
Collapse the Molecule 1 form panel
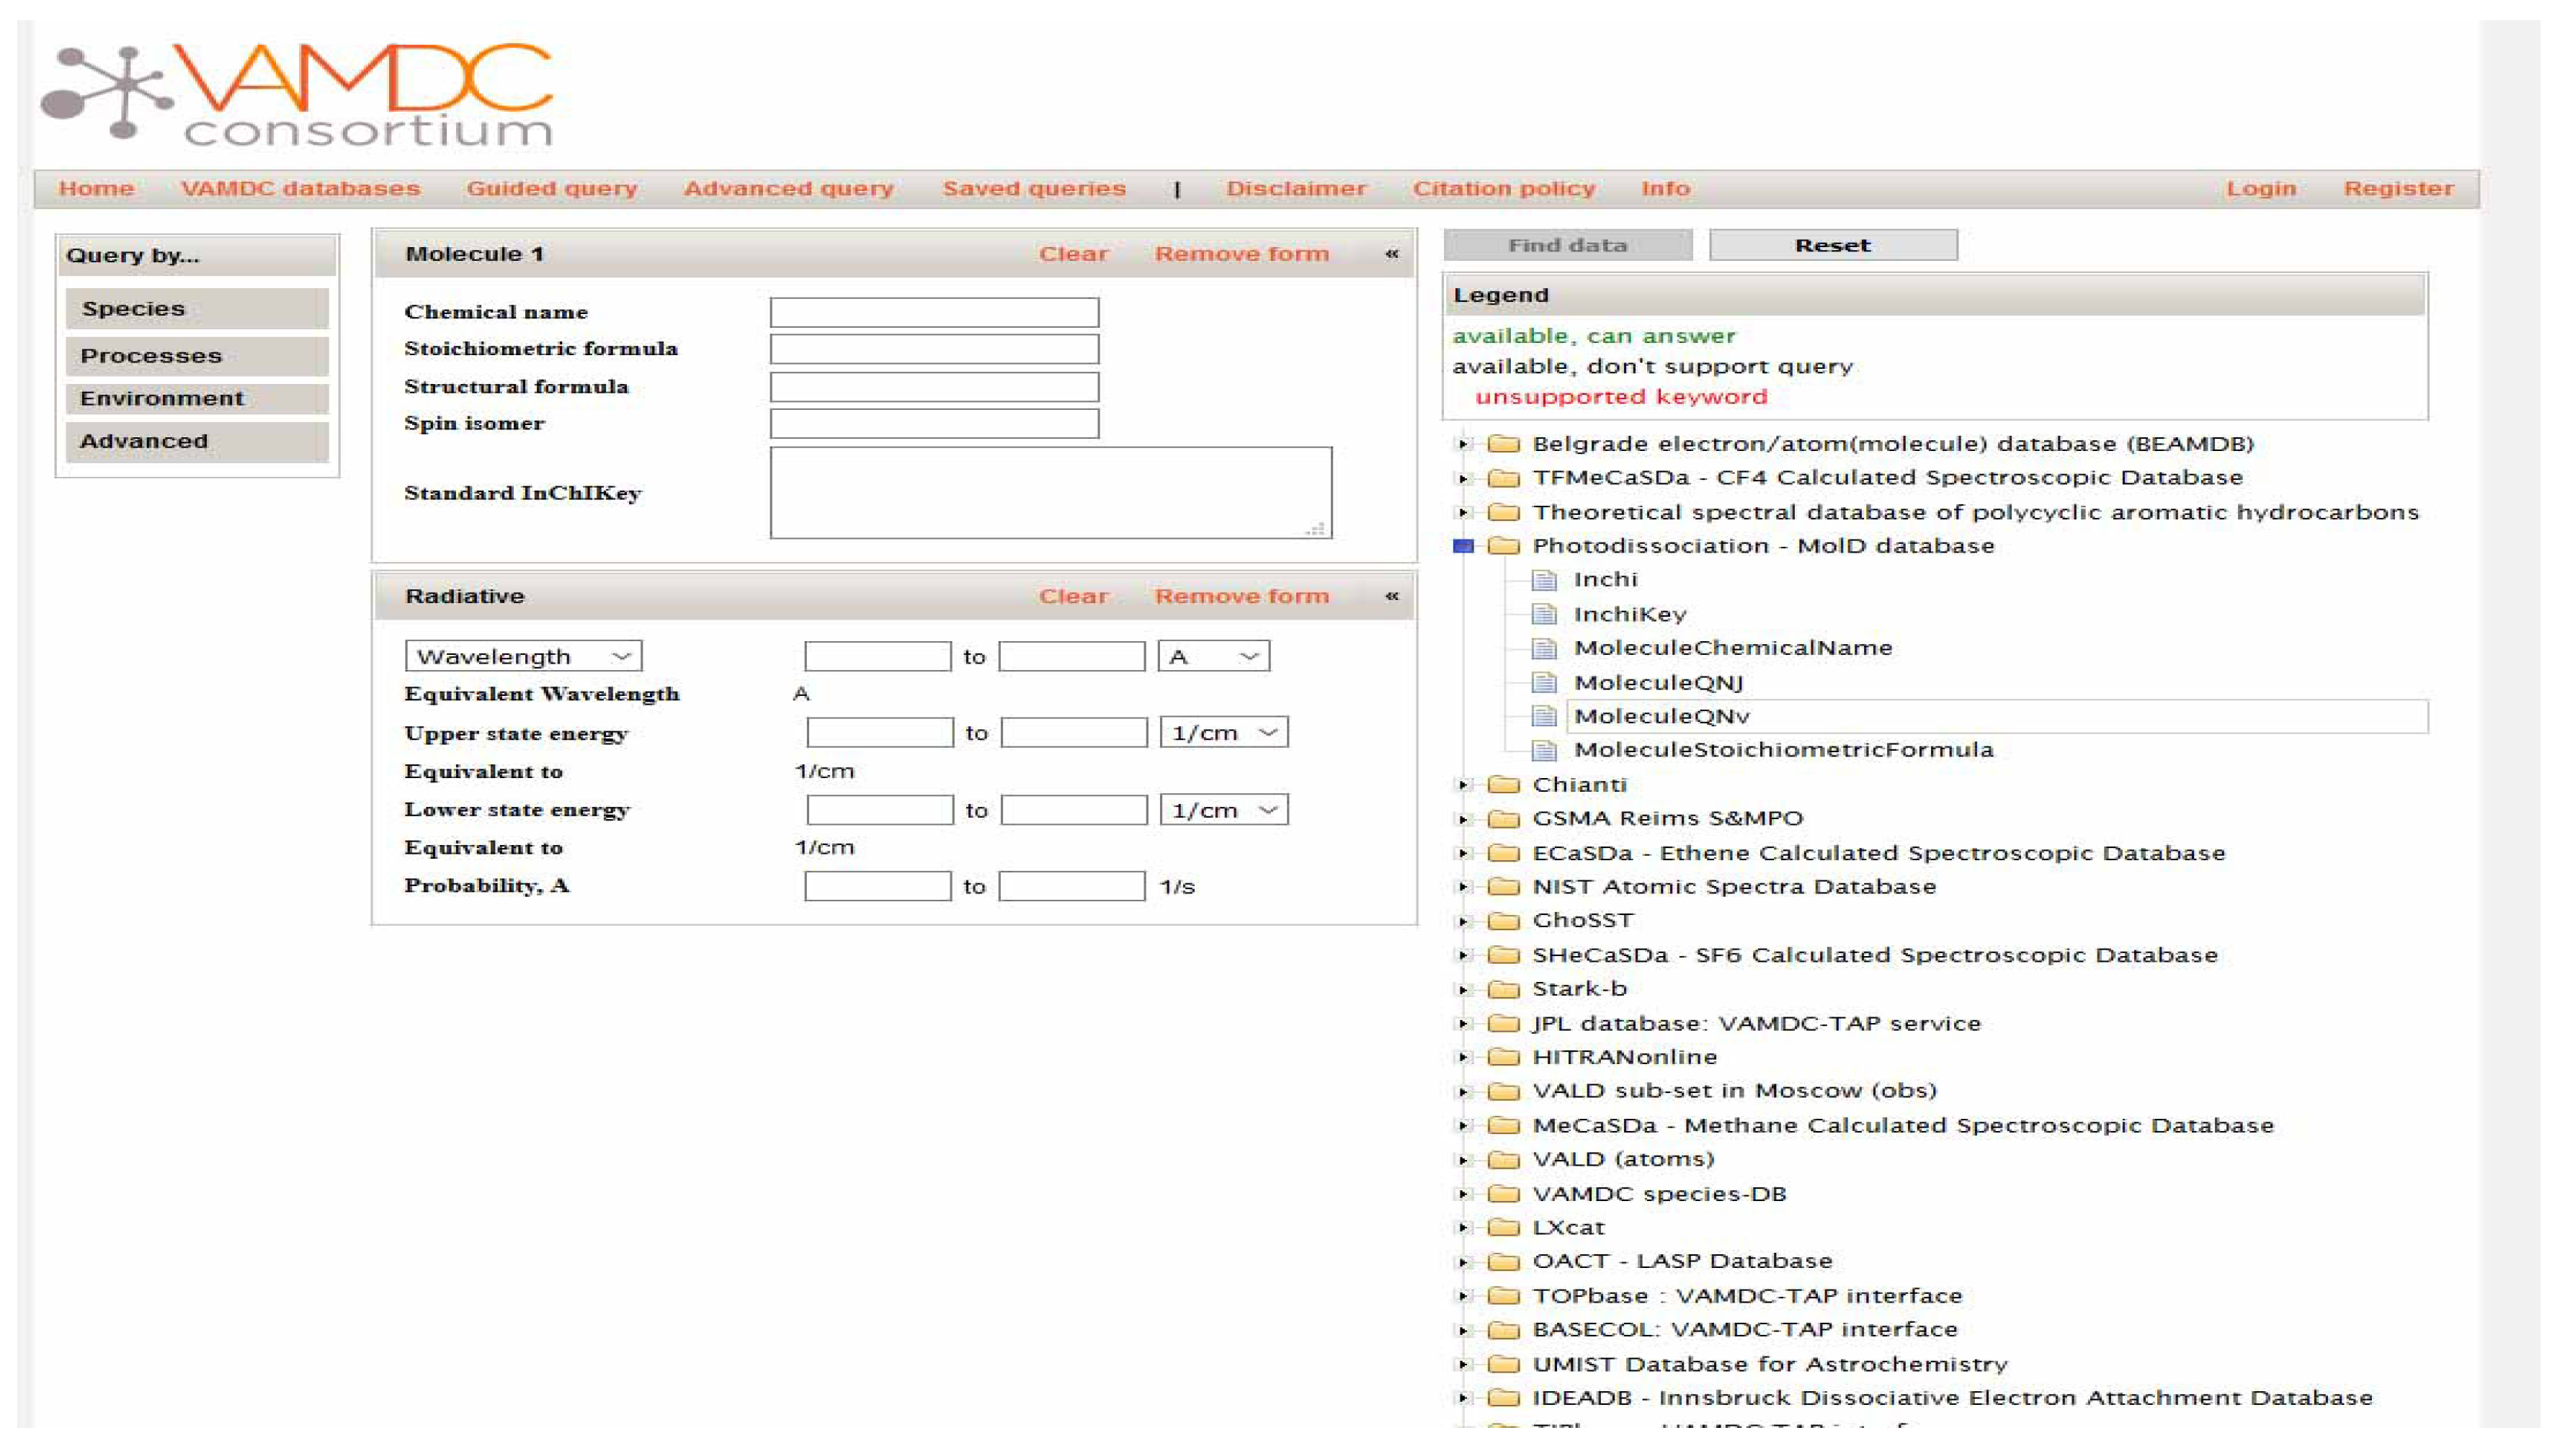pyautogui.click(x=1391, y=254)
